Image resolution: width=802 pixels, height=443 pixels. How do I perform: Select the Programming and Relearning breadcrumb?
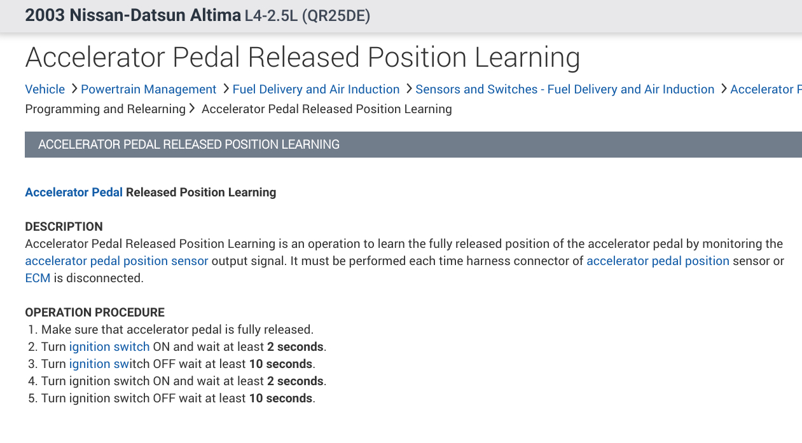[x=105, y=109]
